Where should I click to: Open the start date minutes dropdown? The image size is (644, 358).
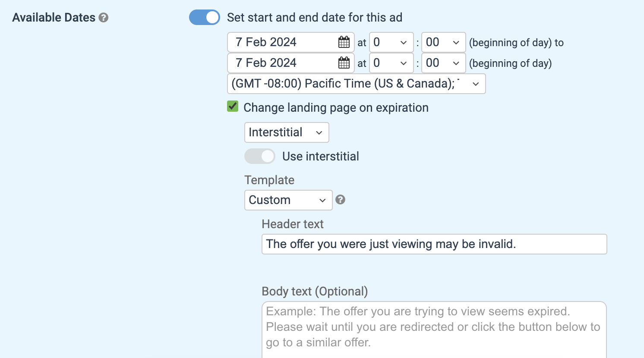tap(444, 42)
